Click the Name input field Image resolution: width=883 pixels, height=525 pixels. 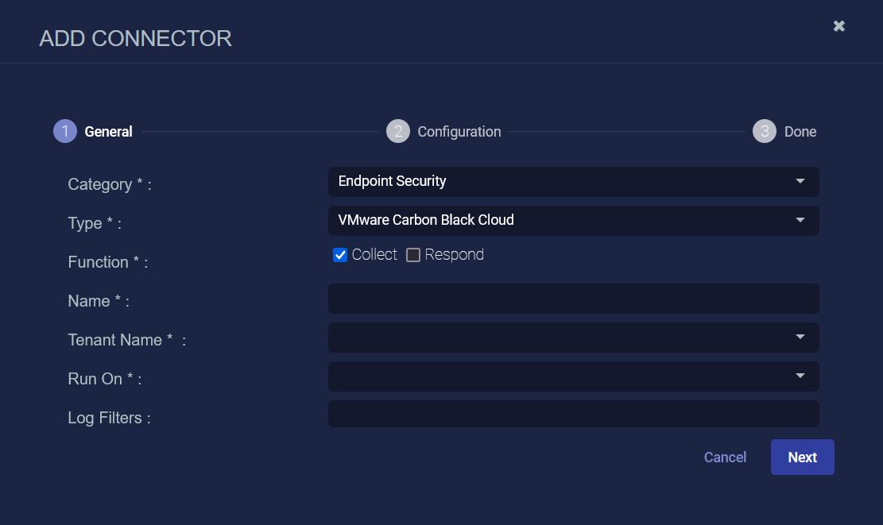(x=573, y=299)
